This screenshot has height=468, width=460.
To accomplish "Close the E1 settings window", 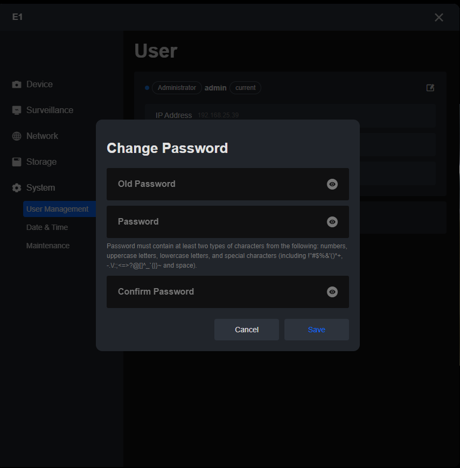I will (x=438, y=17).
